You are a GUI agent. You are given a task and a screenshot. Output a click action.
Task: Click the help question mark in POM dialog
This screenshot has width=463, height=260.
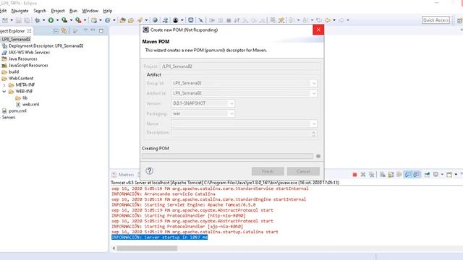150,170
